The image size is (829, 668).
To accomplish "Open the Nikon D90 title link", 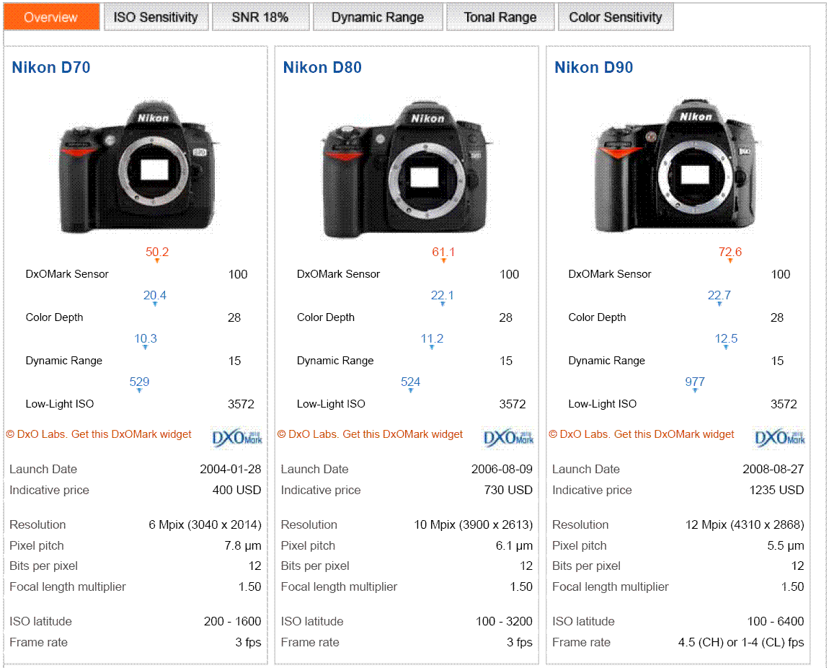I will (593, 68).
